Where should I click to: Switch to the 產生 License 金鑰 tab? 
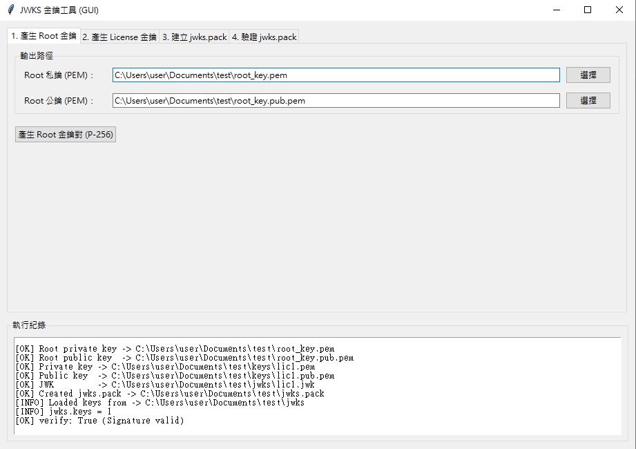(119, 37)
